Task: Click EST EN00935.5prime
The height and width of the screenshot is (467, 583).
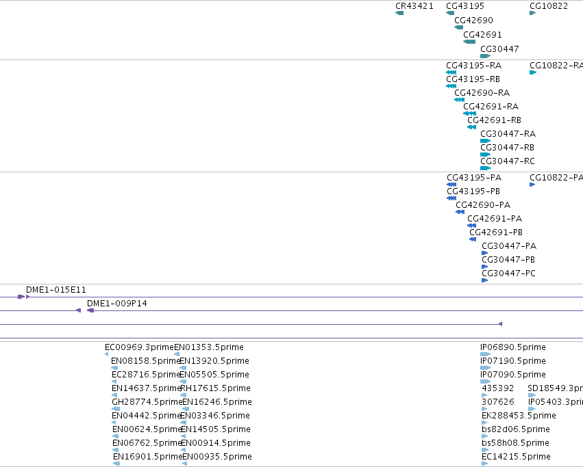Action: (217, 457)
